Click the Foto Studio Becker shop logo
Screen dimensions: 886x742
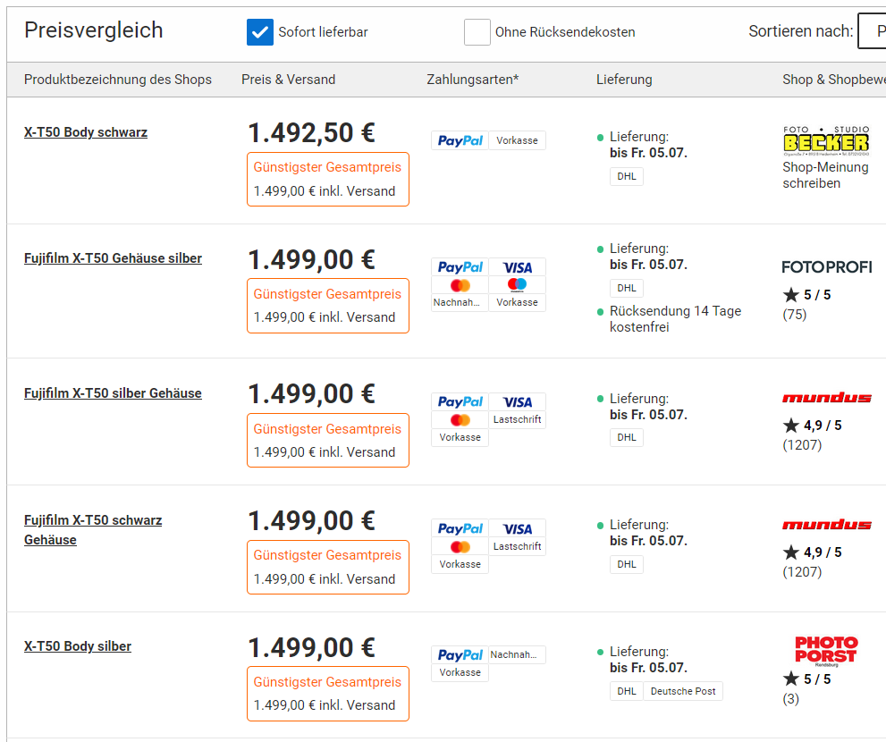click(x=825, y=141)
